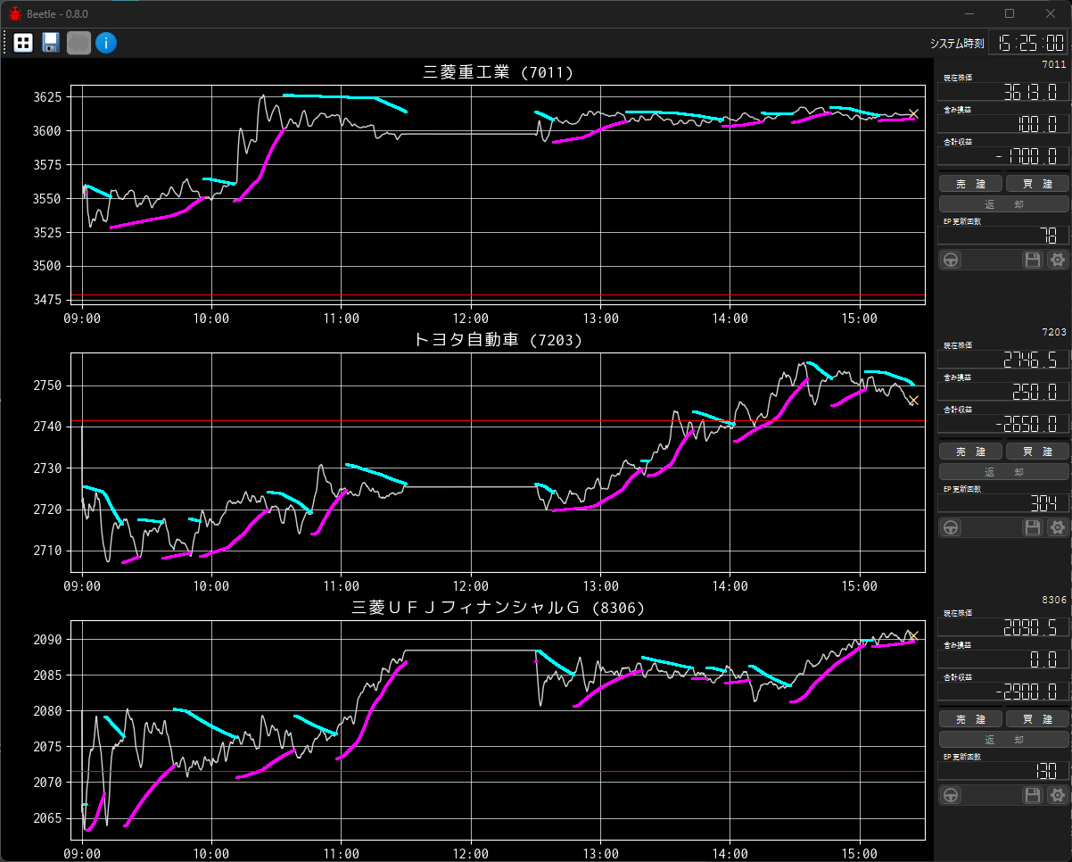Open gear settings in 8306 panel
Screen dimensions: 1072x862
click(x=1058, y=795)
